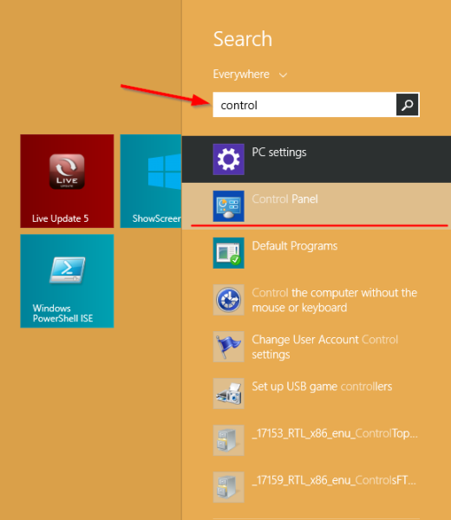Open the _17153_RTL_x86_enu_ControlTop file result
Screen dimensions: 451x520
click(317, 440)
